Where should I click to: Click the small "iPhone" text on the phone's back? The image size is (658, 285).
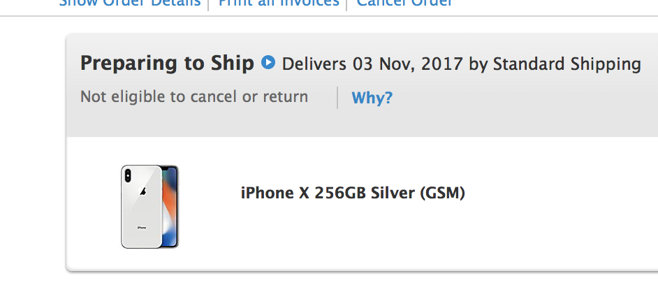(x=141, y=228)
